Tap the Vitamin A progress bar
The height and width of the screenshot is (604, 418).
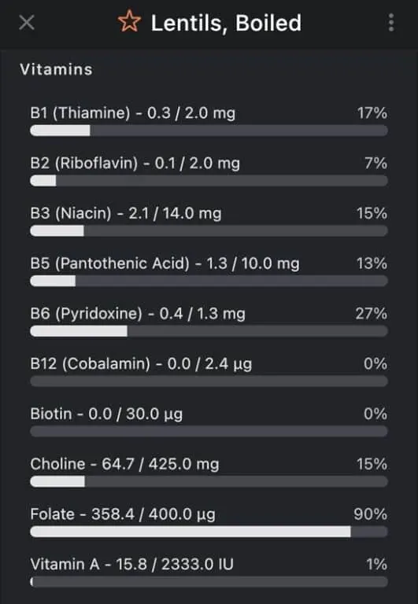pos(209,581)
